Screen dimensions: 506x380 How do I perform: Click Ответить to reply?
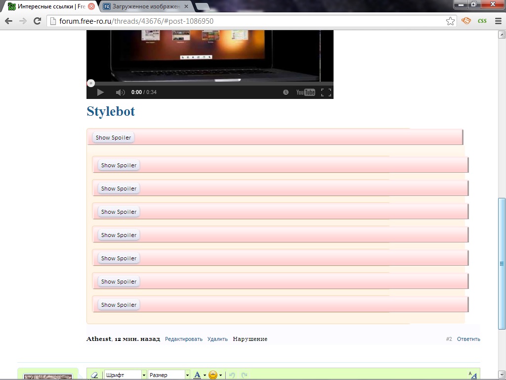click(x=468, y=339)
